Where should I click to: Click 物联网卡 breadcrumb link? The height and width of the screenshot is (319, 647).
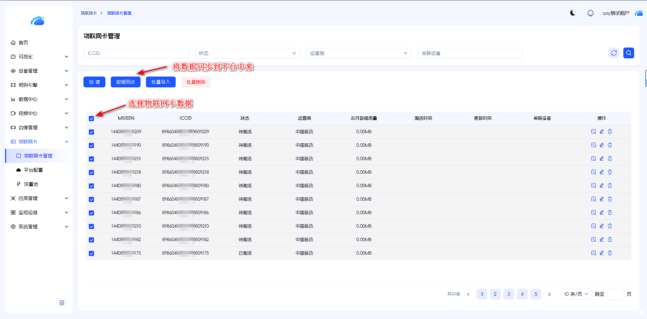point(89,13)
